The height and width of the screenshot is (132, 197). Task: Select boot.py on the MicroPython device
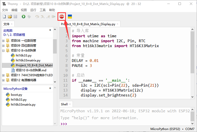[x=16, y=94]
